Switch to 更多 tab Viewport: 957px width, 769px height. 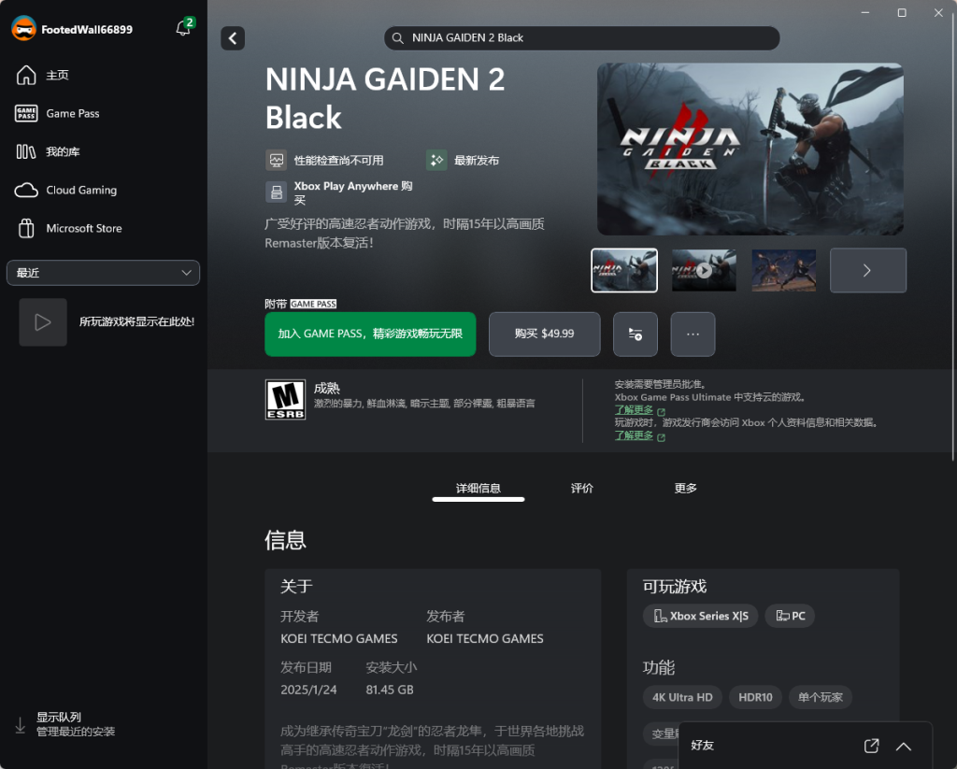tap(685, 489)
